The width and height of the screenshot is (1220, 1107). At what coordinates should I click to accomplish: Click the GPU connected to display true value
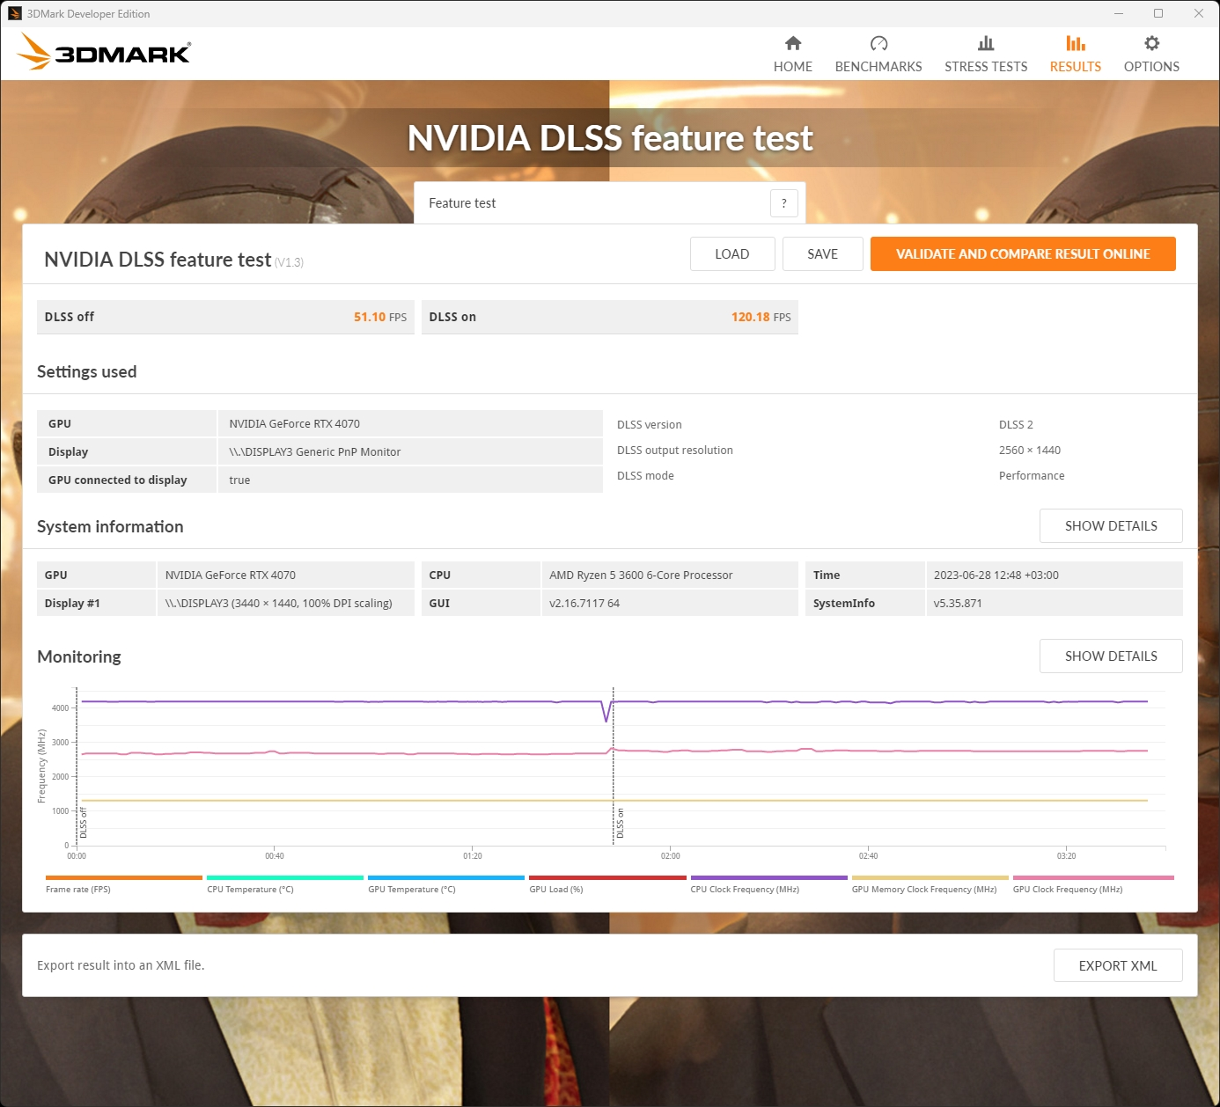point(239,480)
